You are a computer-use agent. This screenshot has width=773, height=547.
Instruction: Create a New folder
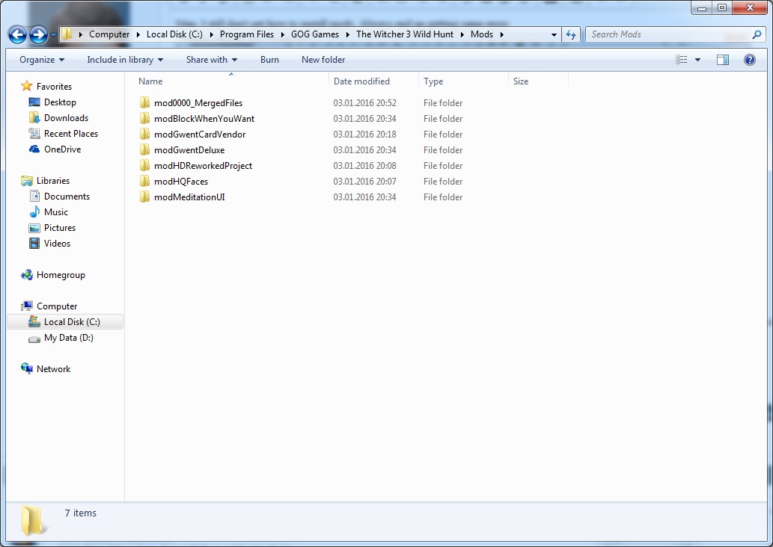pyautogui.click(x=323, y=60)
